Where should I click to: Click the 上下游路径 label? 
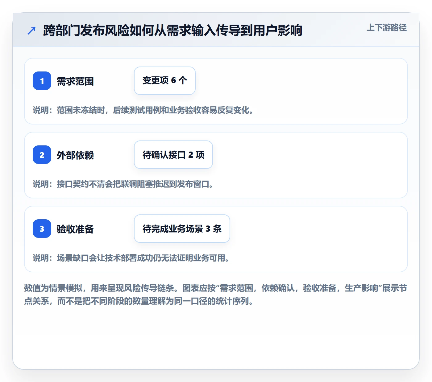click(387, 28)
